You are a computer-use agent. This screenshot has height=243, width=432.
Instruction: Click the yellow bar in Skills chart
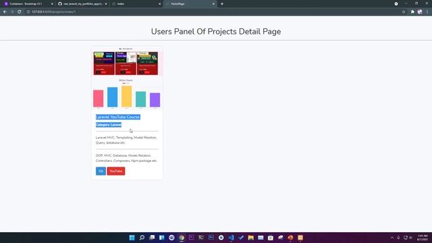pos(127,97)
